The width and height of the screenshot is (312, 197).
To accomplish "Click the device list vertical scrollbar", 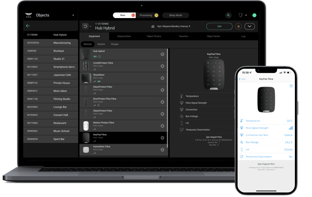I will click(167, 98).
